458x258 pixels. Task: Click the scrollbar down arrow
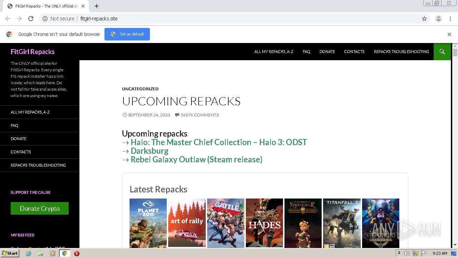(455, 245)
